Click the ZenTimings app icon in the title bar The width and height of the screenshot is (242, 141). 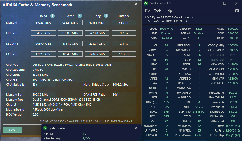[x=146, y=3]
